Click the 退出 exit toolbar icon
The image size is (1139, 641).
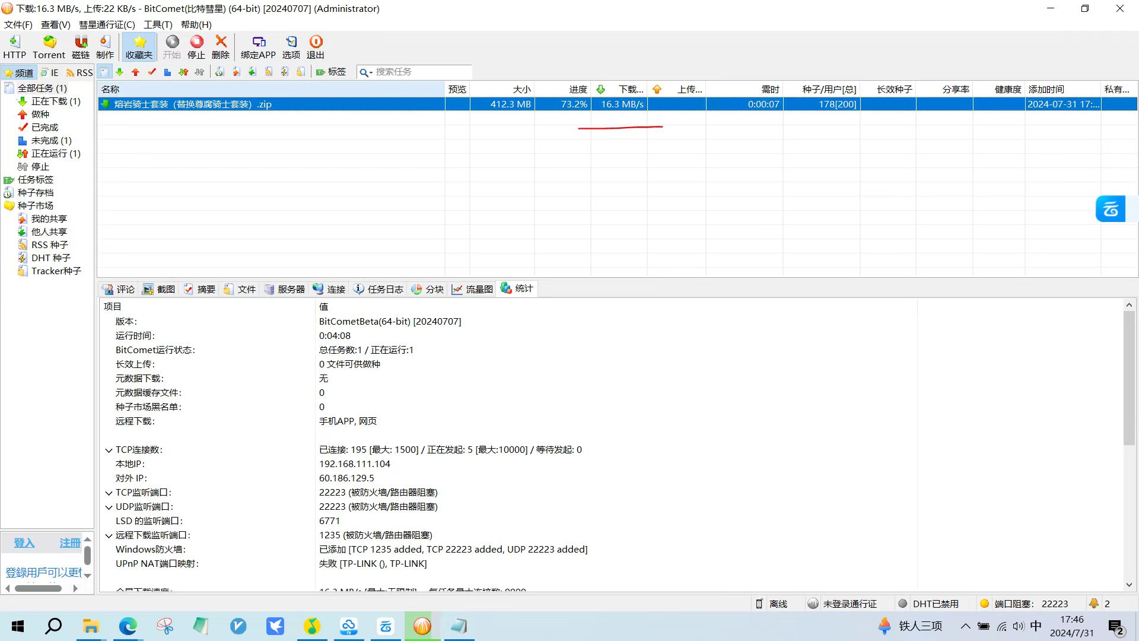click(316, 47)
